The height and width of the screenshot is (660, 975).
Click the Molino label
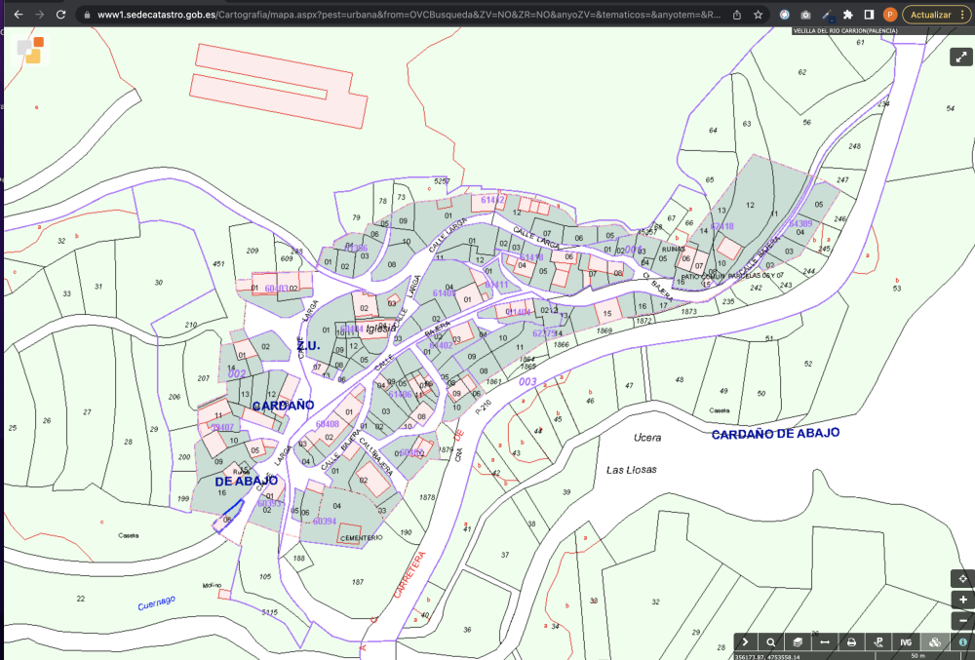click(212, 586)
